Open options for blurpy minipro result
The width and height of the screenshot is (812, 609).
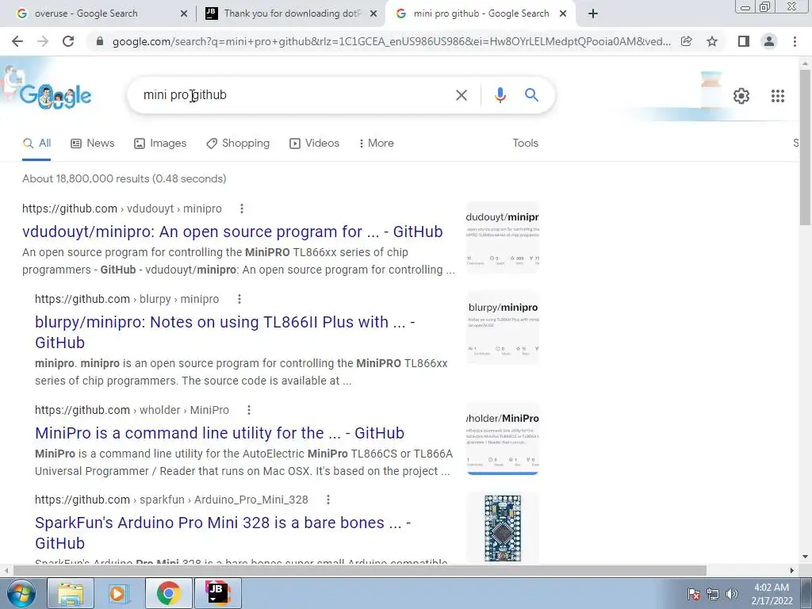click(x=239, y=299)
